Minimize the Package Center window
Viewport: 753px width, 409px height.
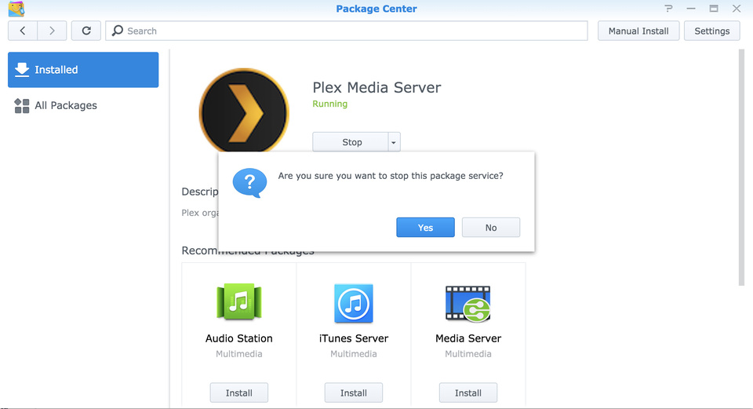(691, 8)
